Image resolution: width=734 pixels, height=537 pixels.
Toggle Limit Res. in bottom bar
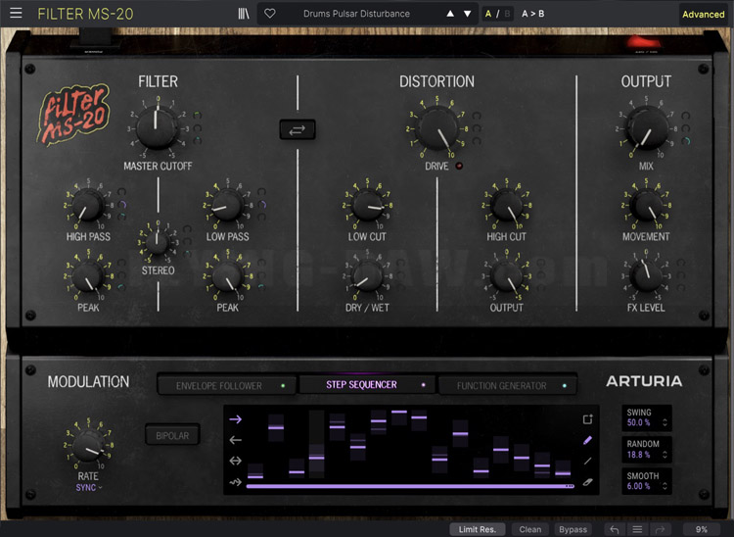coord(477,529)
